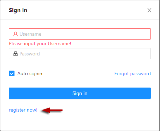Viewport: 160px width, 131px height.
Task: Select the gray Username placeholder text
Action: (x=30, y=34)
